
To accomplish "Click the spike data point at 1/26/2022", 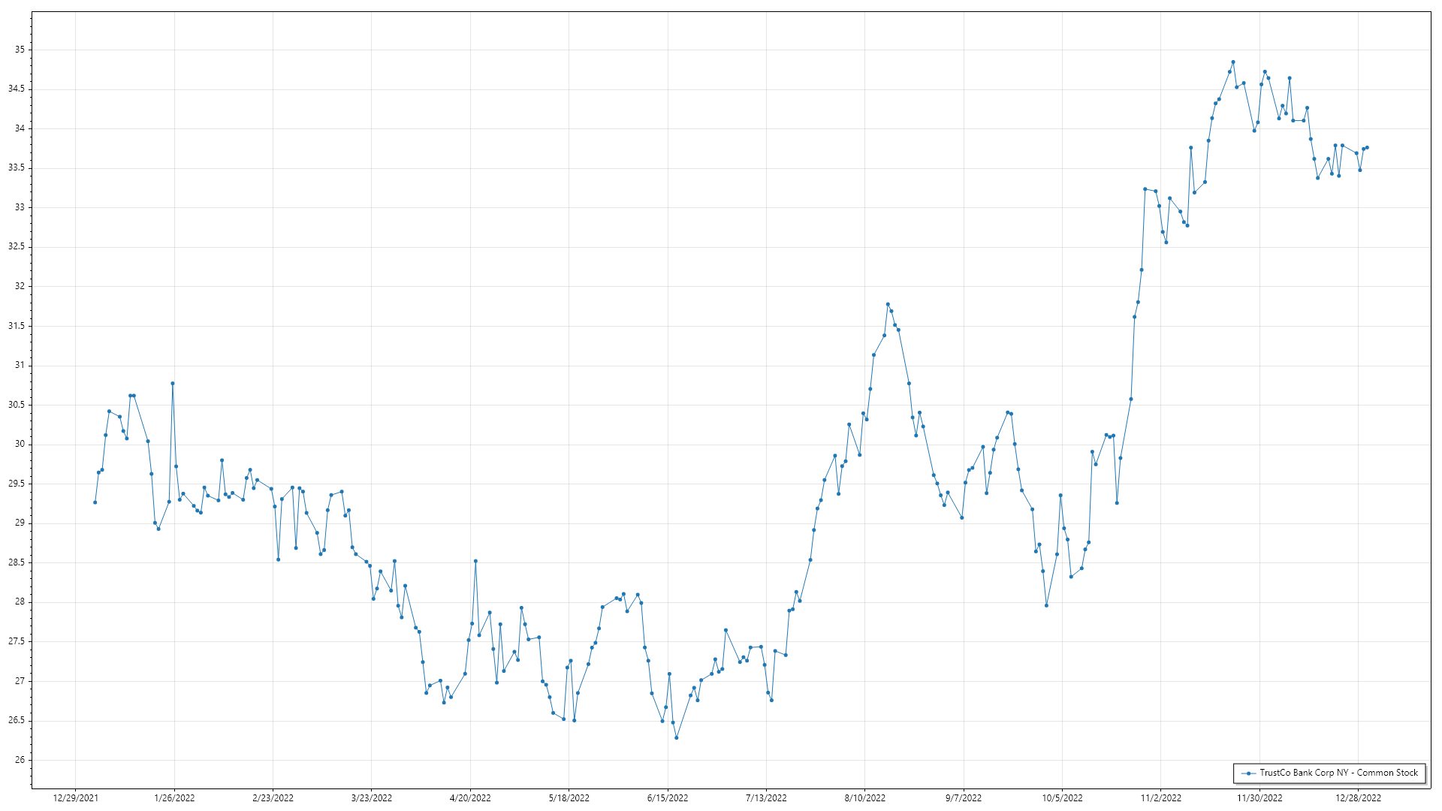I will tap(173, 383).
